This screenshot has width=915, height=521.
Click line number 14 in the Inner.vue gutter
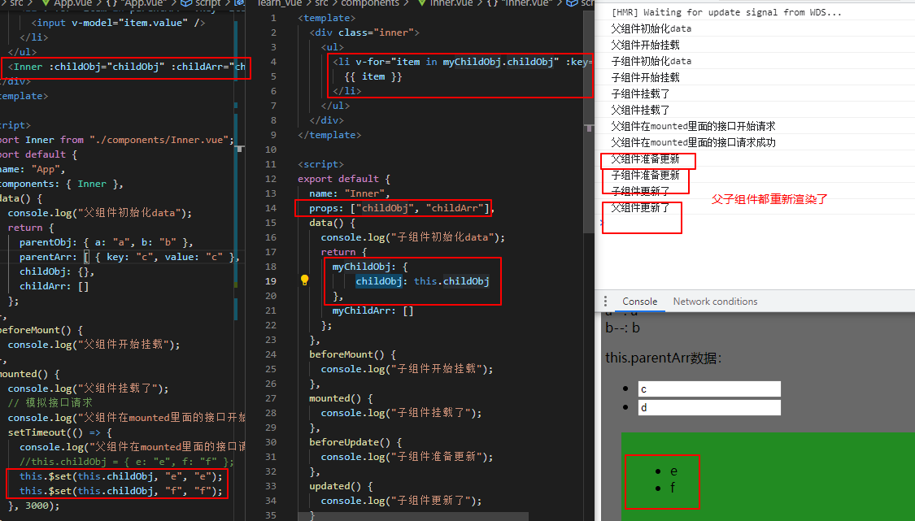(x=271, y=208)
